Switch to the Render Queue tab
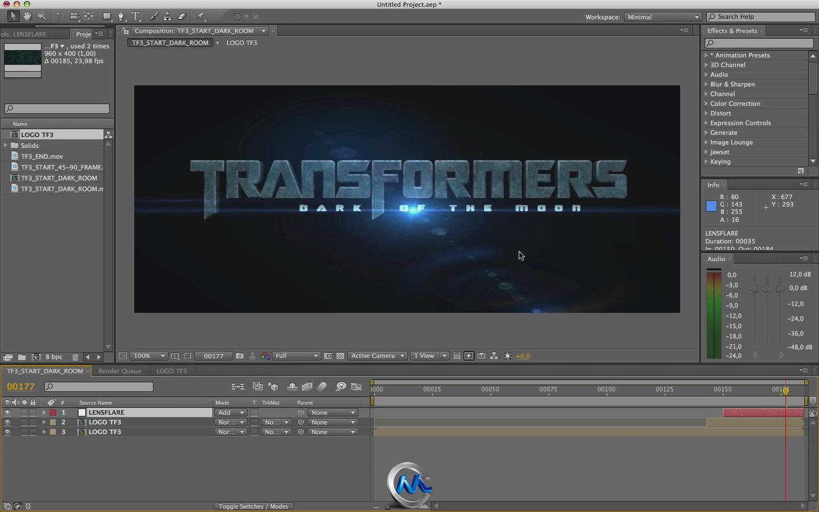 point(119,371)
